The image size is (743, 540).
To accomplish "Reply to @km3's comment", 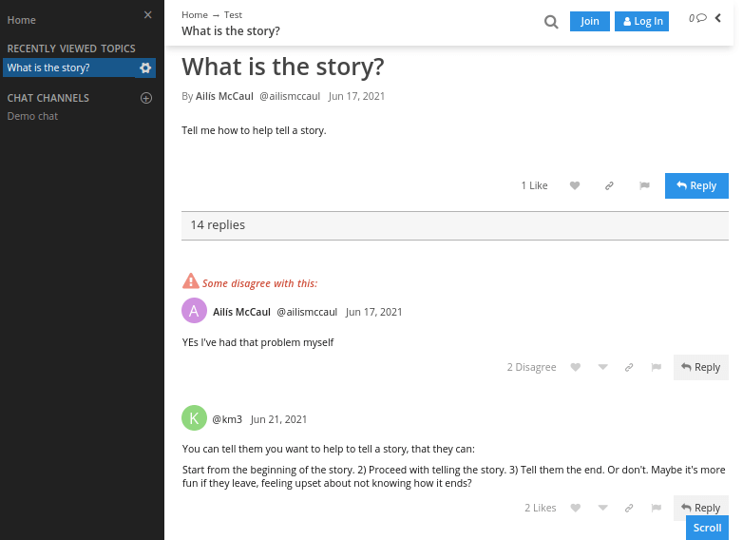I will click(701, 508).
